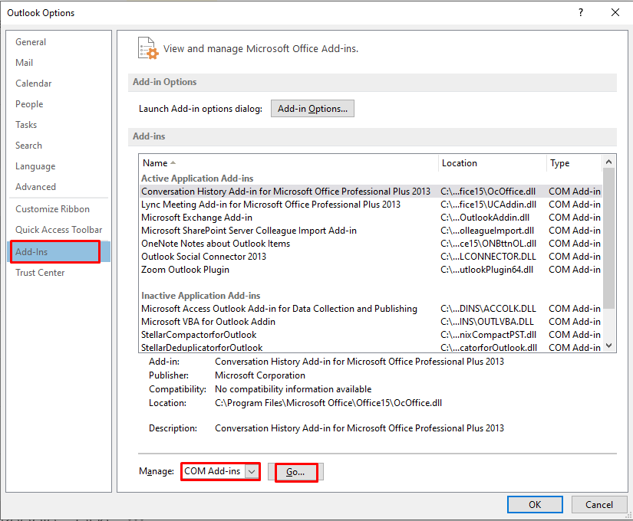Click the Location column header
This screenshot has height=521, width=633.
[493, 163]
